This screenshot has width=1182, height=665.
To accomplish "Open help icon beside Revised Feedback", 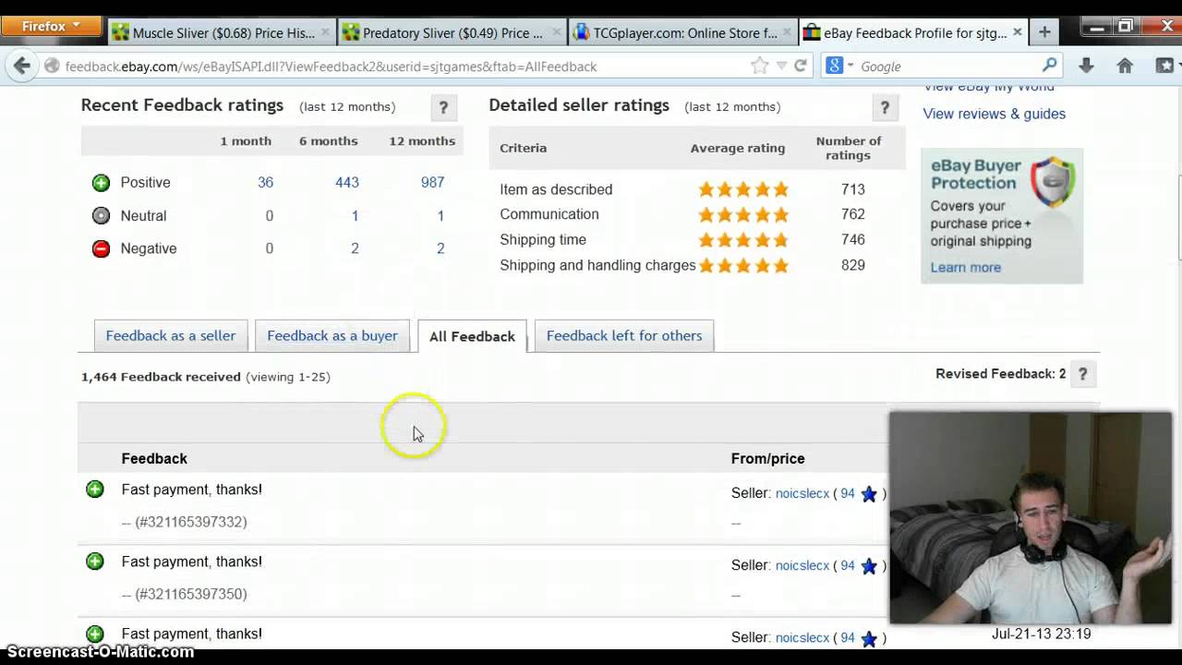I will click(x=1082, y=374).
